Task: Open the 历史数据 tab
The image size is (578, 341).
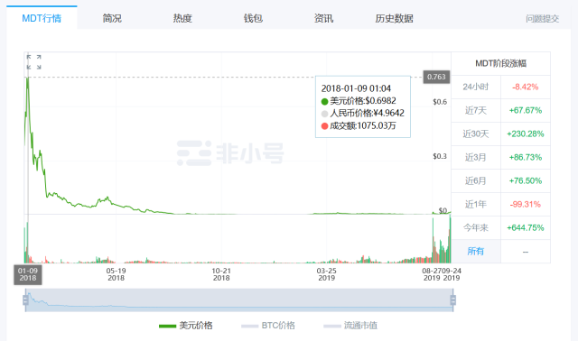Action: 394,18
